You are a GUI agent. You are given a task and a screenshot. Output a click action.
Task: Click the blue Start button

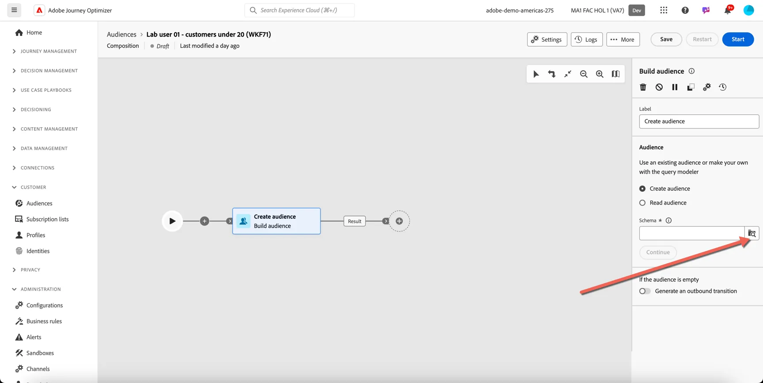tap(738, 39)
